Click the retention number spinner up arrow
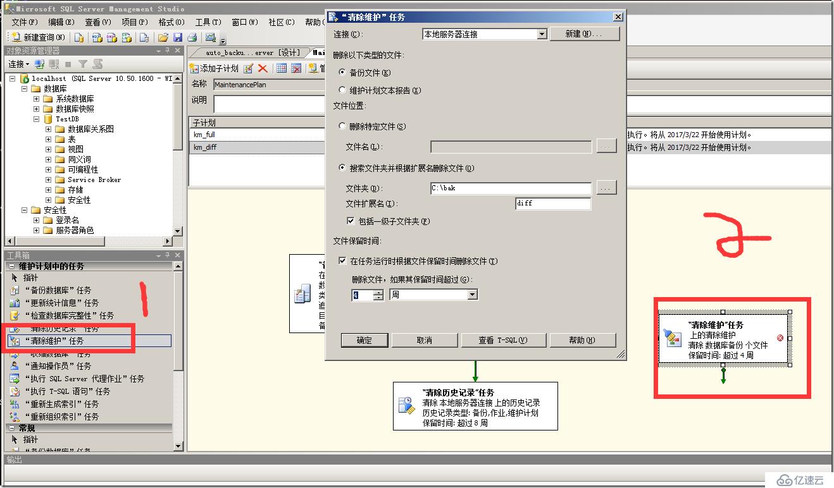This screenshot has width=834, height=488. tap(378, 292)
